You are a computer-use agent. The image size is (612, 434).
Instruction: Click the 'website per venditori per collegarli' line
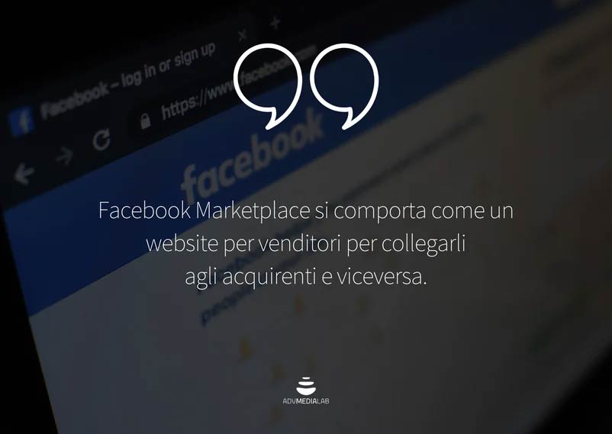[x=305, y=245]
